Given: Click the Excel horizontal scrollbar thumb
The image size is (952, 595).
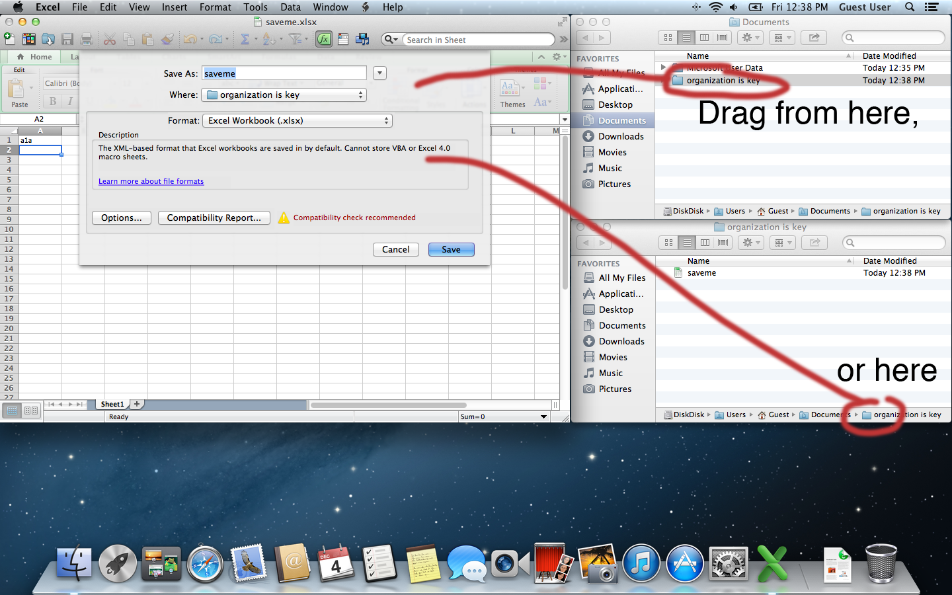Looking at the screenshot, I should (x=388, y=405).
